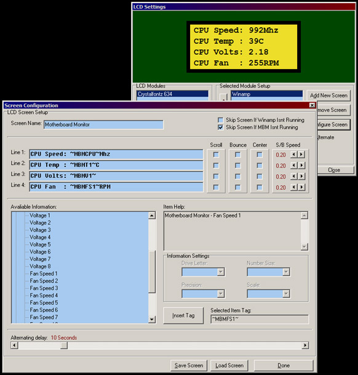358x375 pixels.
Task: Click the Done button
Action: [x=284, y=365]
